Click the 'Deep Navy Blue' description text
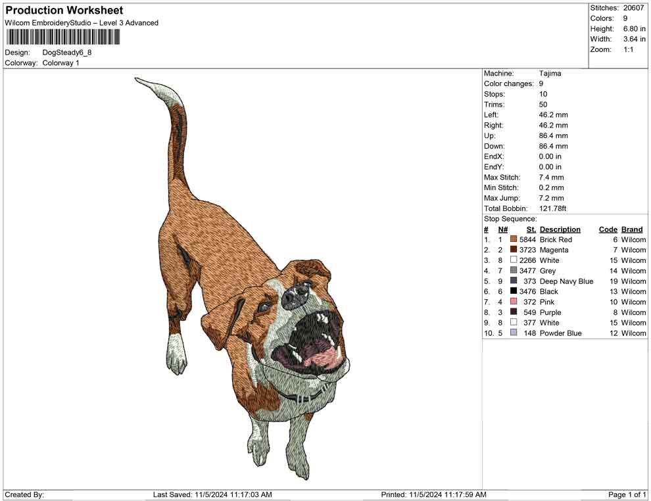 [566, 281]
